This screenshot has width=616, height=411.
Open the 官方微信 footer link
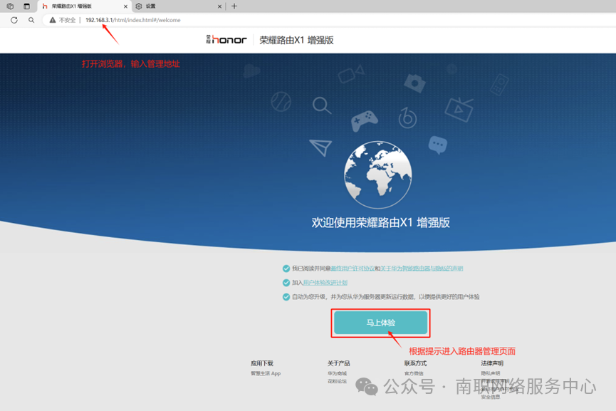[414, 373]
